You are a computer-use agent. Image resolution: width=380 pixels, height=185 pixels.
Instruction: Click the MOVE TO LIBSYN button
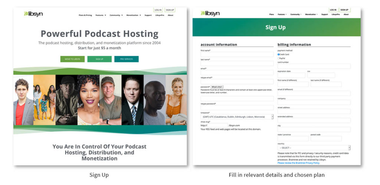coord(72,59)
